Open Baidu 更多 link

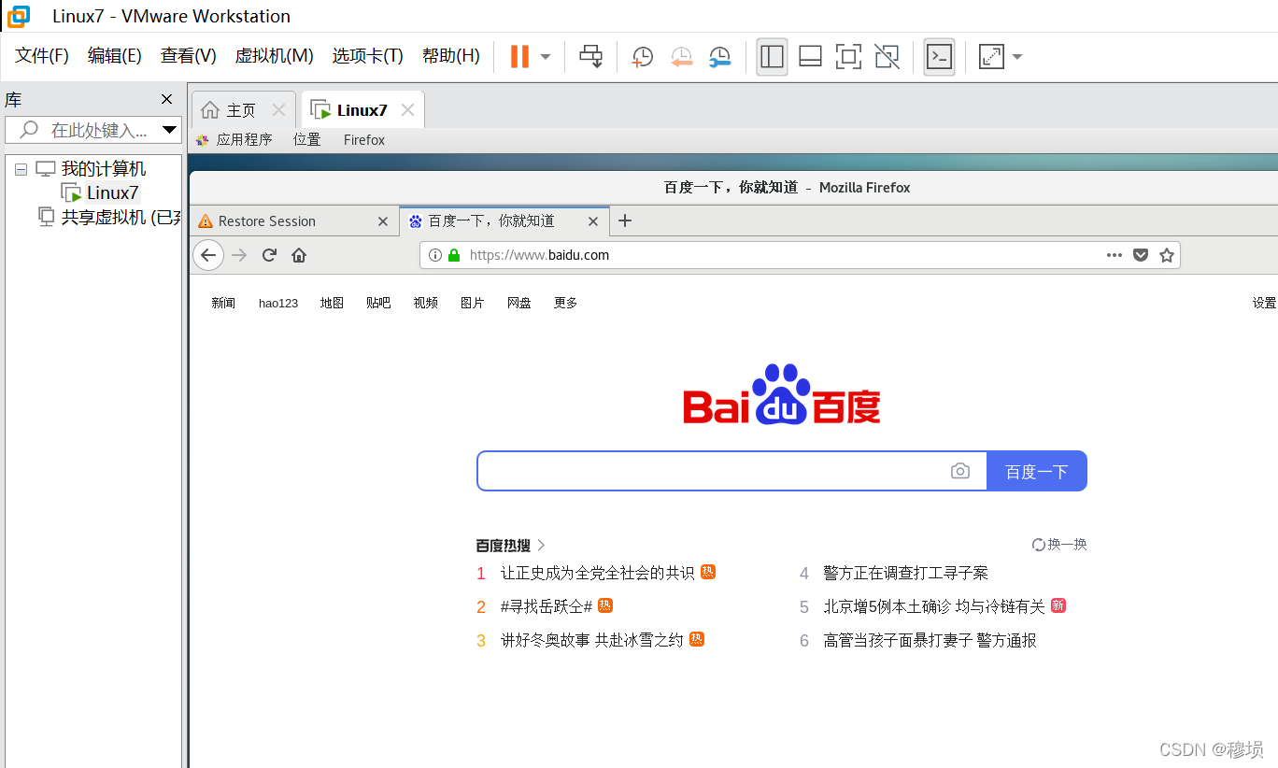(566, 303)
